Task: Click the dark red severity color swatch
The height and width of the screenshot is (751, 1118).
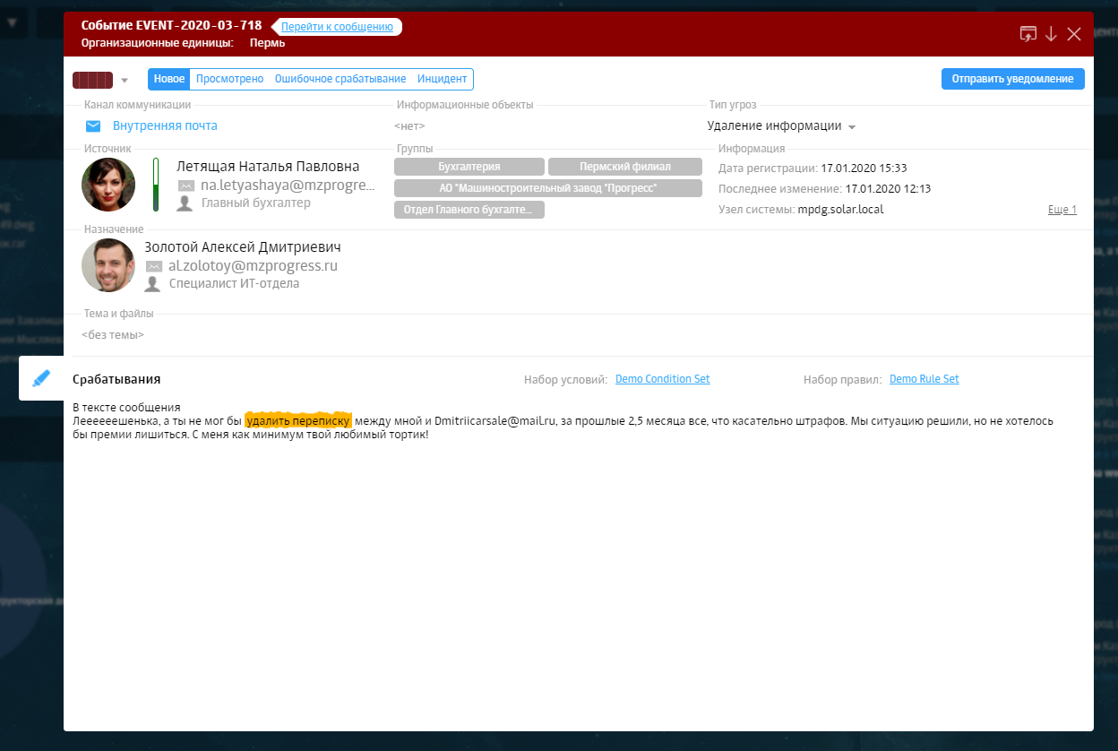Action: (x=92, y=80)
